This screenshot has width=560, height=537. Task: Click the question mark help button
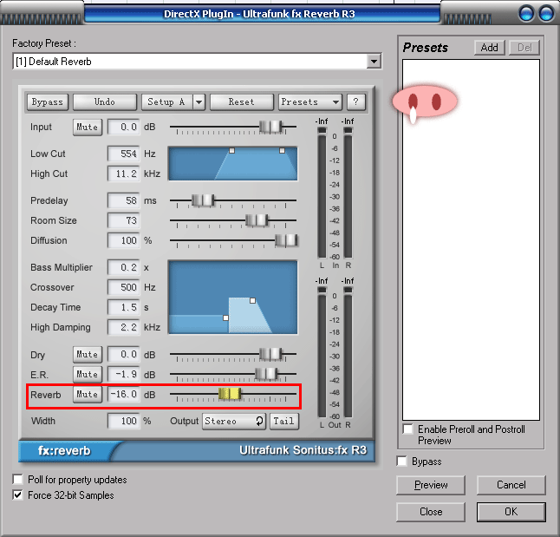(x=355, y=102)
